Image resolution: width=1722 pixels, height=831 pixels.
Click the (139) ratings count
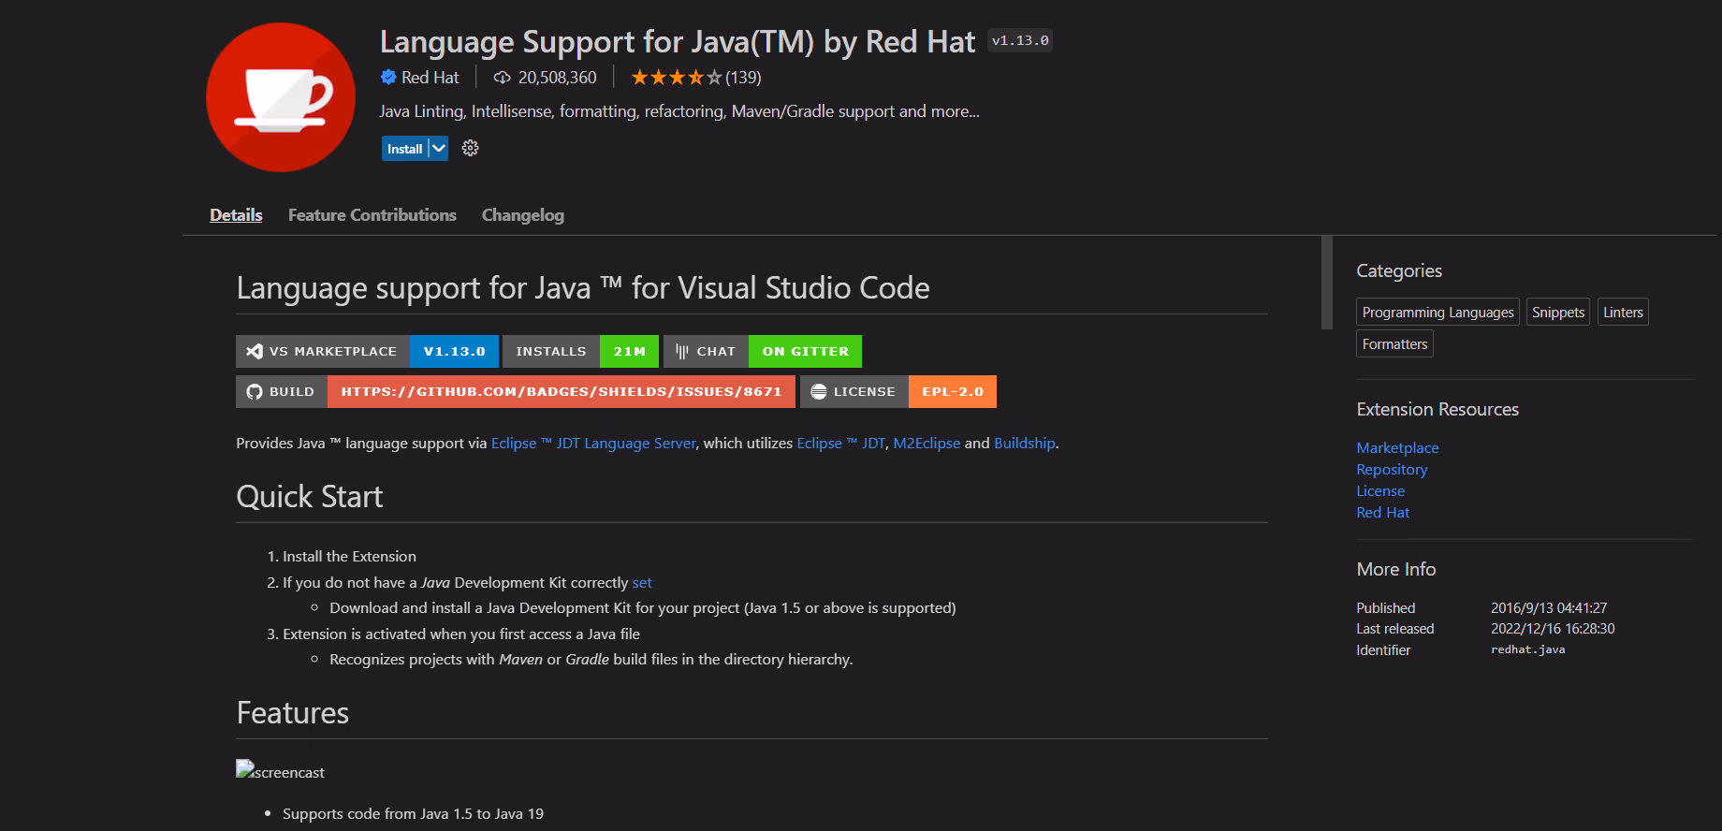[743, 78]
